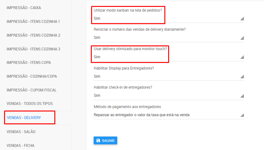Click the SALVAR button
Screen dimensions: 264x150
(105, 140)
